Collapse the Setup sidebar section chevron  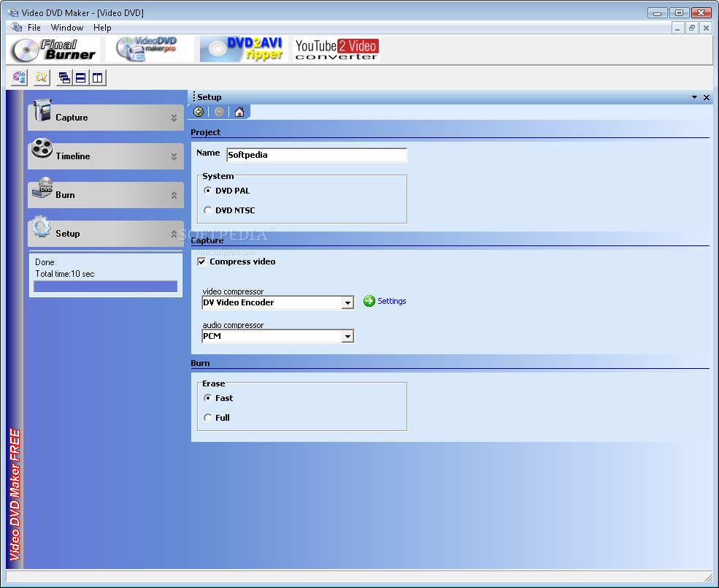[174, 234]
